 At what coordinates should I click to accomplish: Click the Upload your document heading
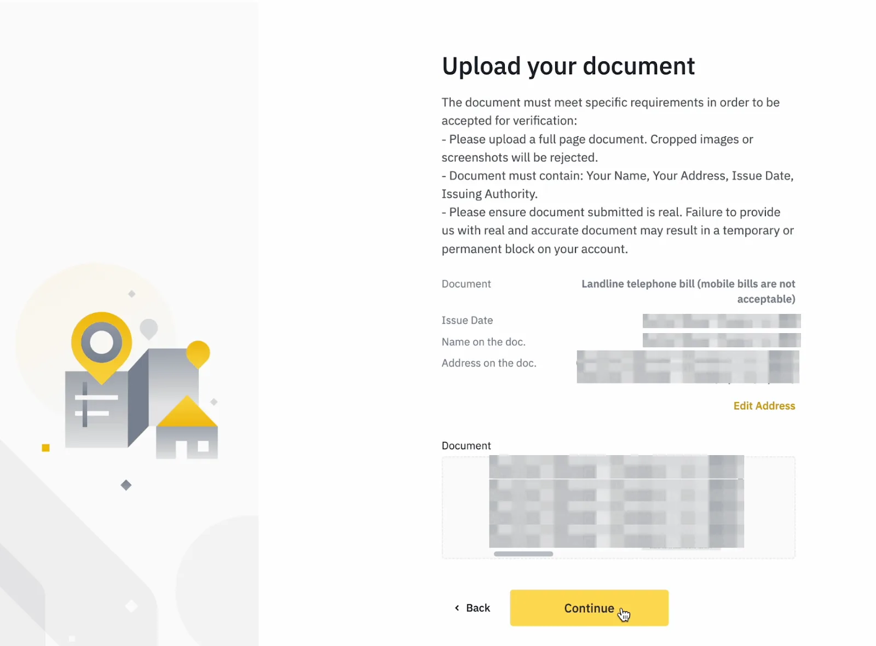[x=568, y=66]
